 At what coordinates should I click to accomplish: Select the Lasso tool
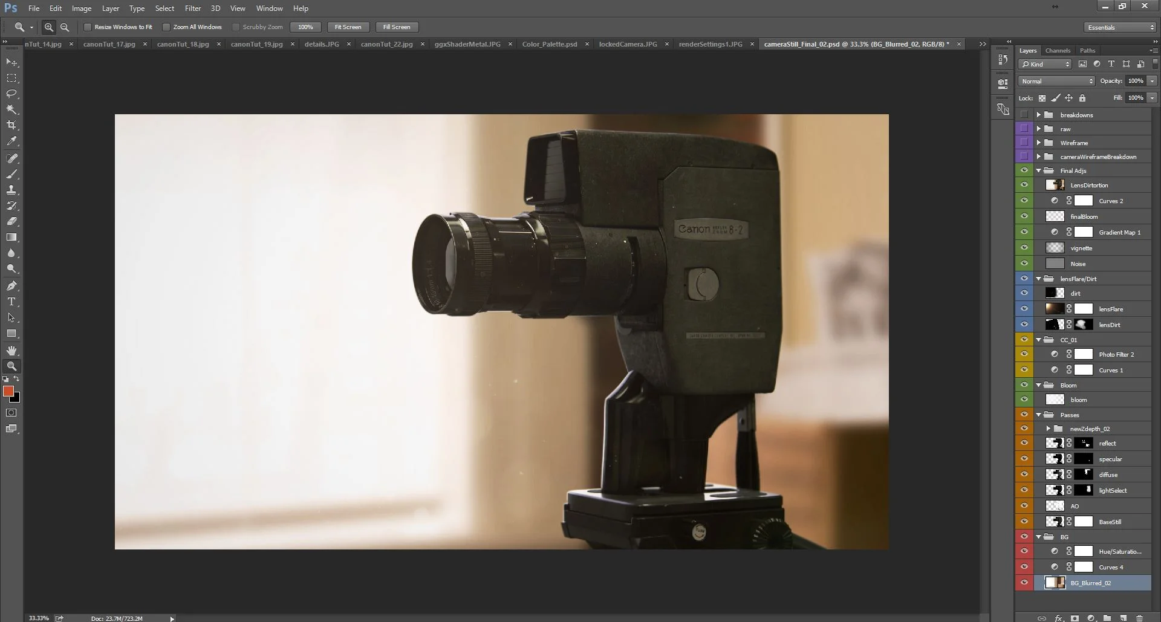coord(11,94)
